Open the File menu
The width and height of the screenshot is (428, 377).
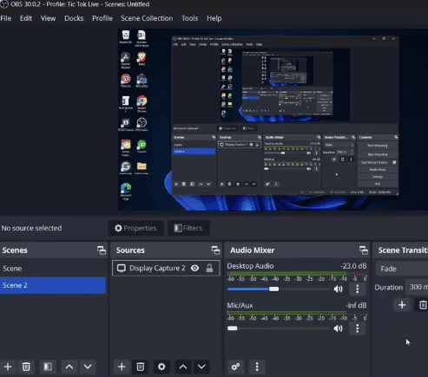(x=6, y=18)
